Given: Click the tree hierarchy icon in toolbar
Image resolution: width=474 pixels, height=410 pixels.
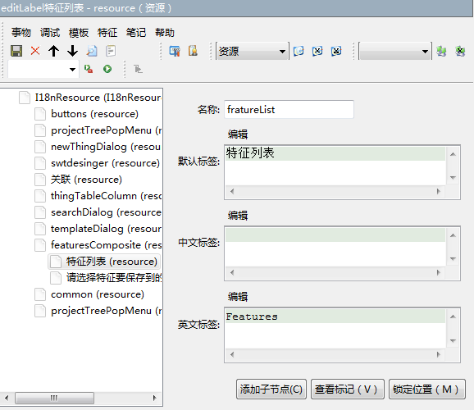Looking at the screenshot, I should [x=138, y=69].
